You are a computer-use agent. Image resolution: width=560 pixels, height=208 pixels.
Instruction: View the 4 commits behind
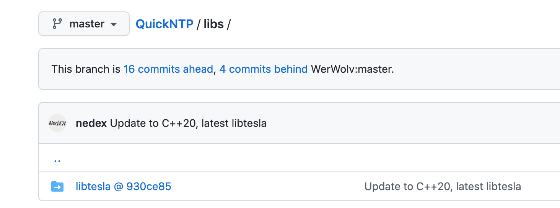pos(263,69)
